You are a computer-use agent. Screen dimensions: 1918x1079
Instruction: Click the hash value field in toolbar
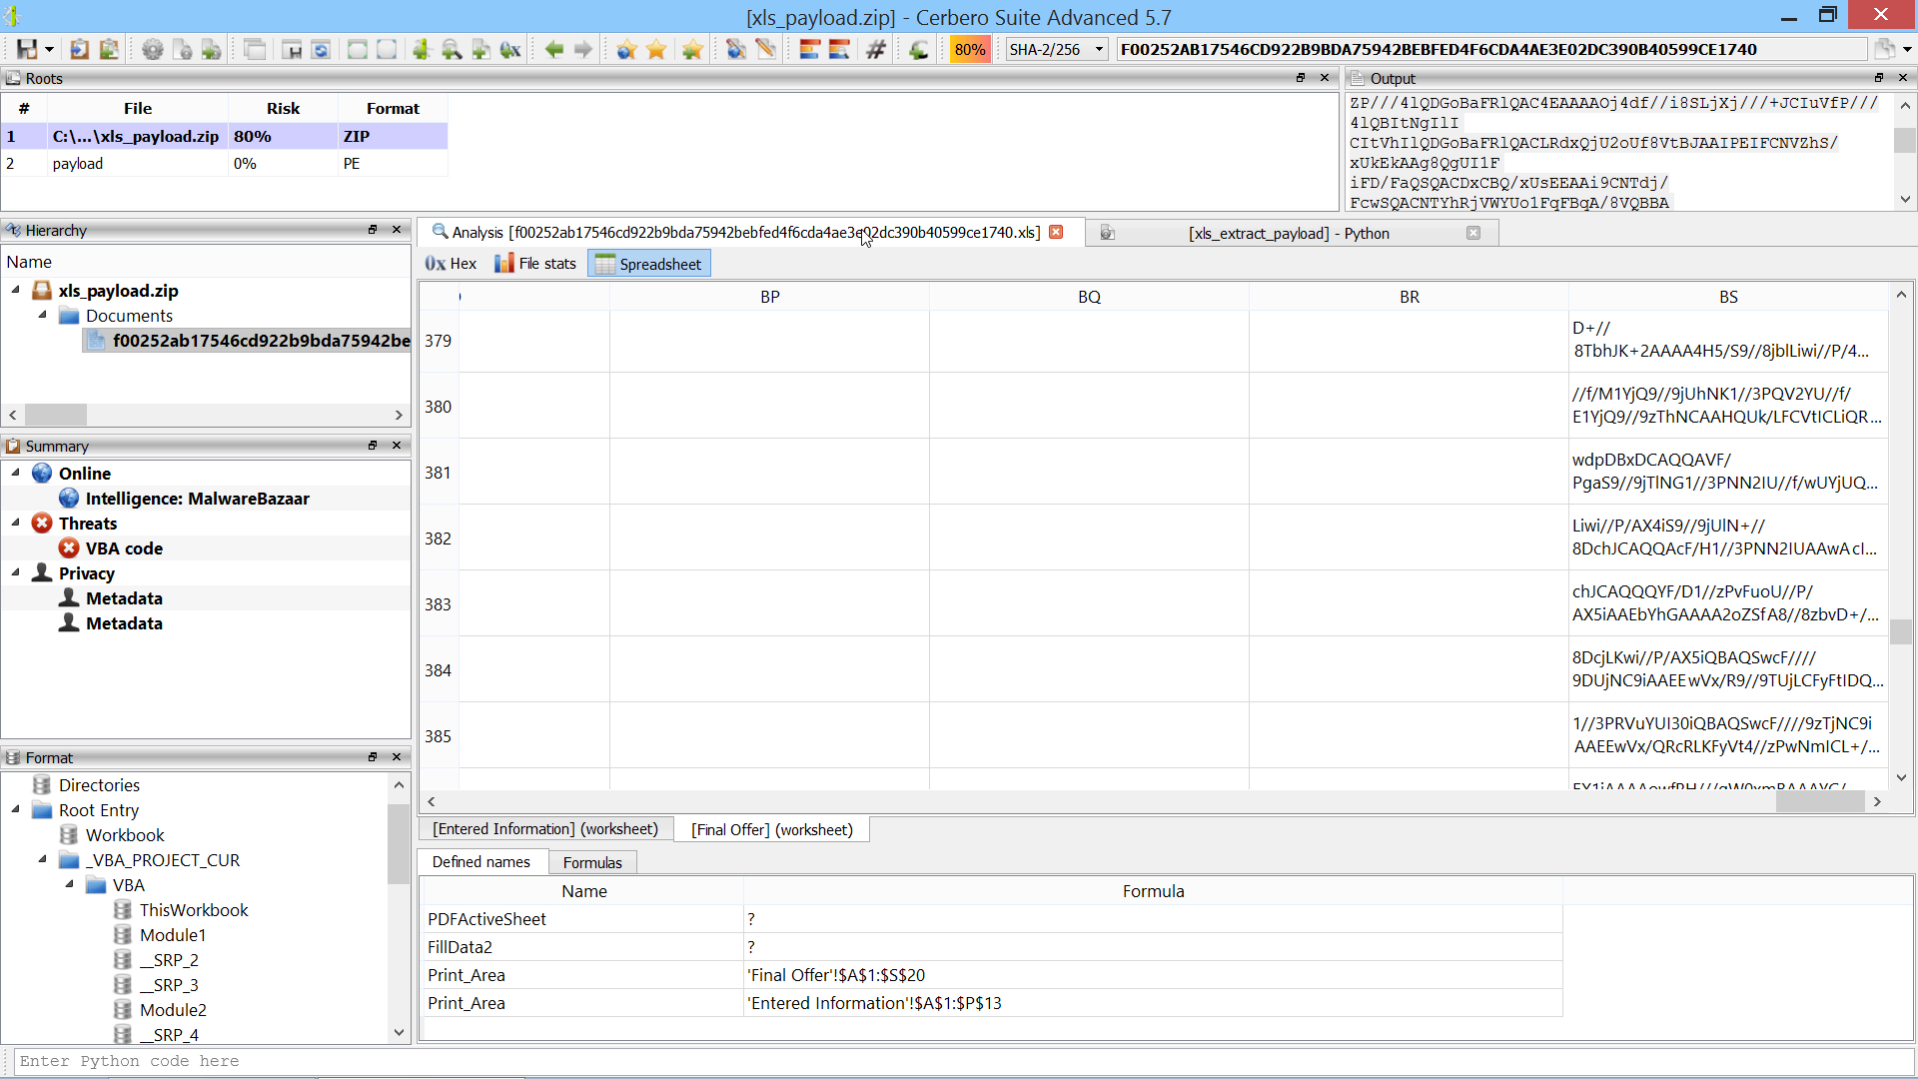tap(1491, 49)
